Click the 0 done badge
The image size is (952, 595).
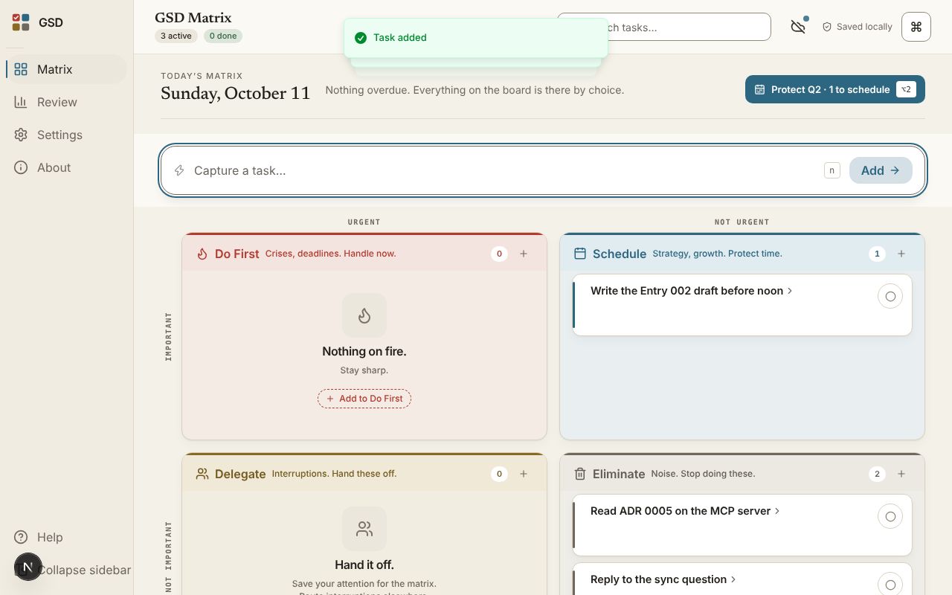pyautogui.click(x=223, y=36)
